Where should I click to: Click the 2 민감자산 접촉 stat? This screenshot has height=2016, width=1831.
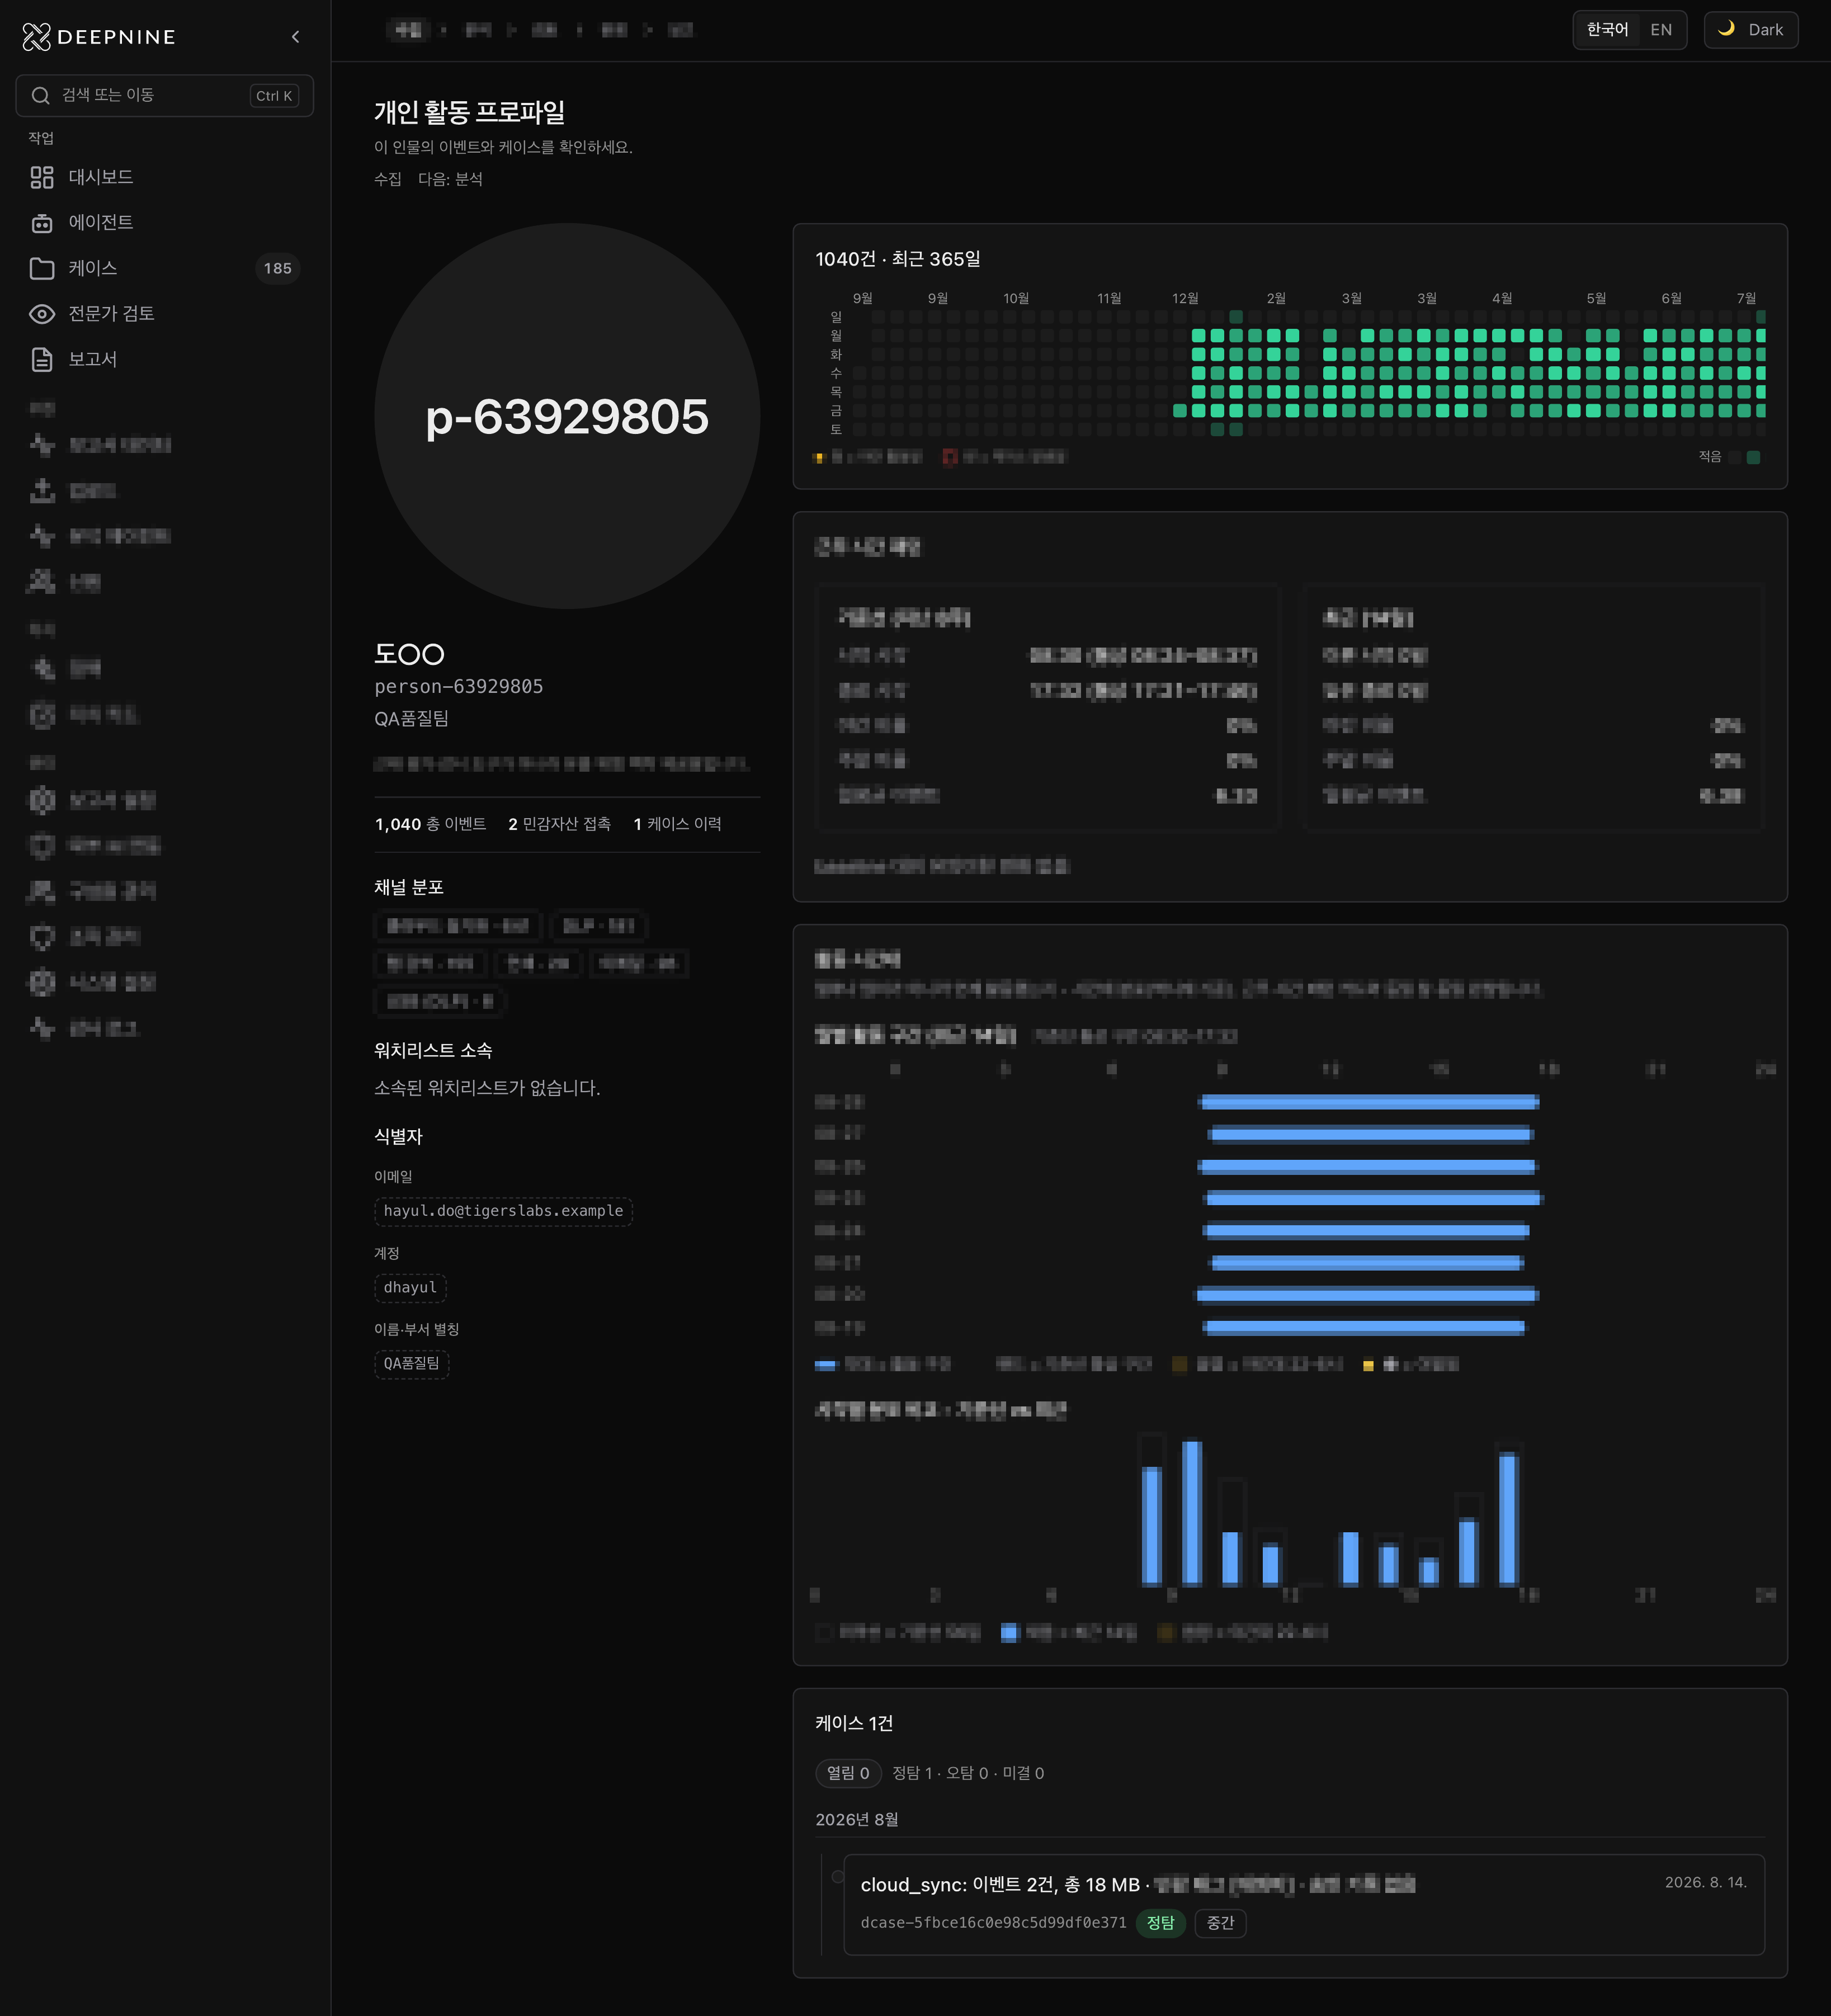tap(559, 824)
